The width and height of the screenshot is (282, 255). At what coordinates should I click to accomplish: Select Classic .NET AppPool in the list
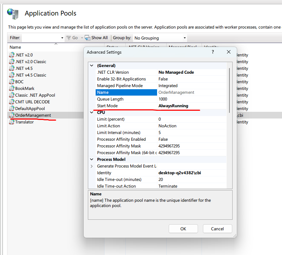tap(35, 95)
